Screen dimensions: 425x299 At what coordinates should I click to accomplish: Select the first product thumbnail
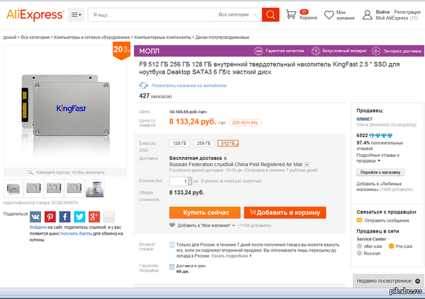13,188
